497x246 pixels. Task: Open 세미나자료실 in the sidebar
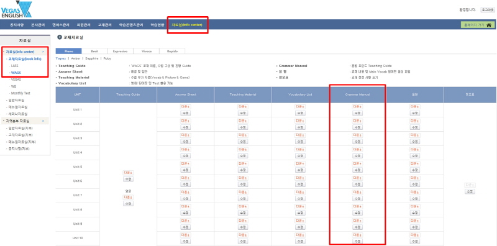(18, 114)
